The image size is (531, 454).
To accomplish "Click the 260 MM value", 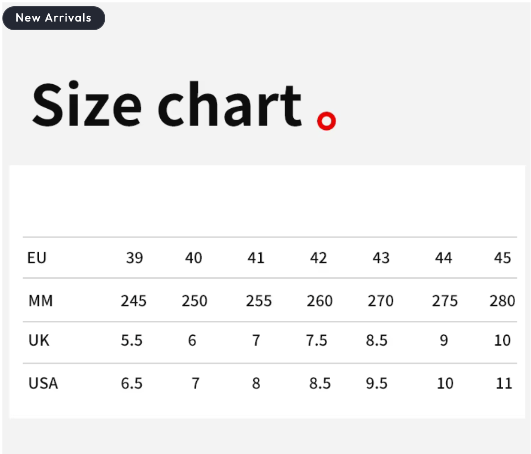I will click(320, 301).
